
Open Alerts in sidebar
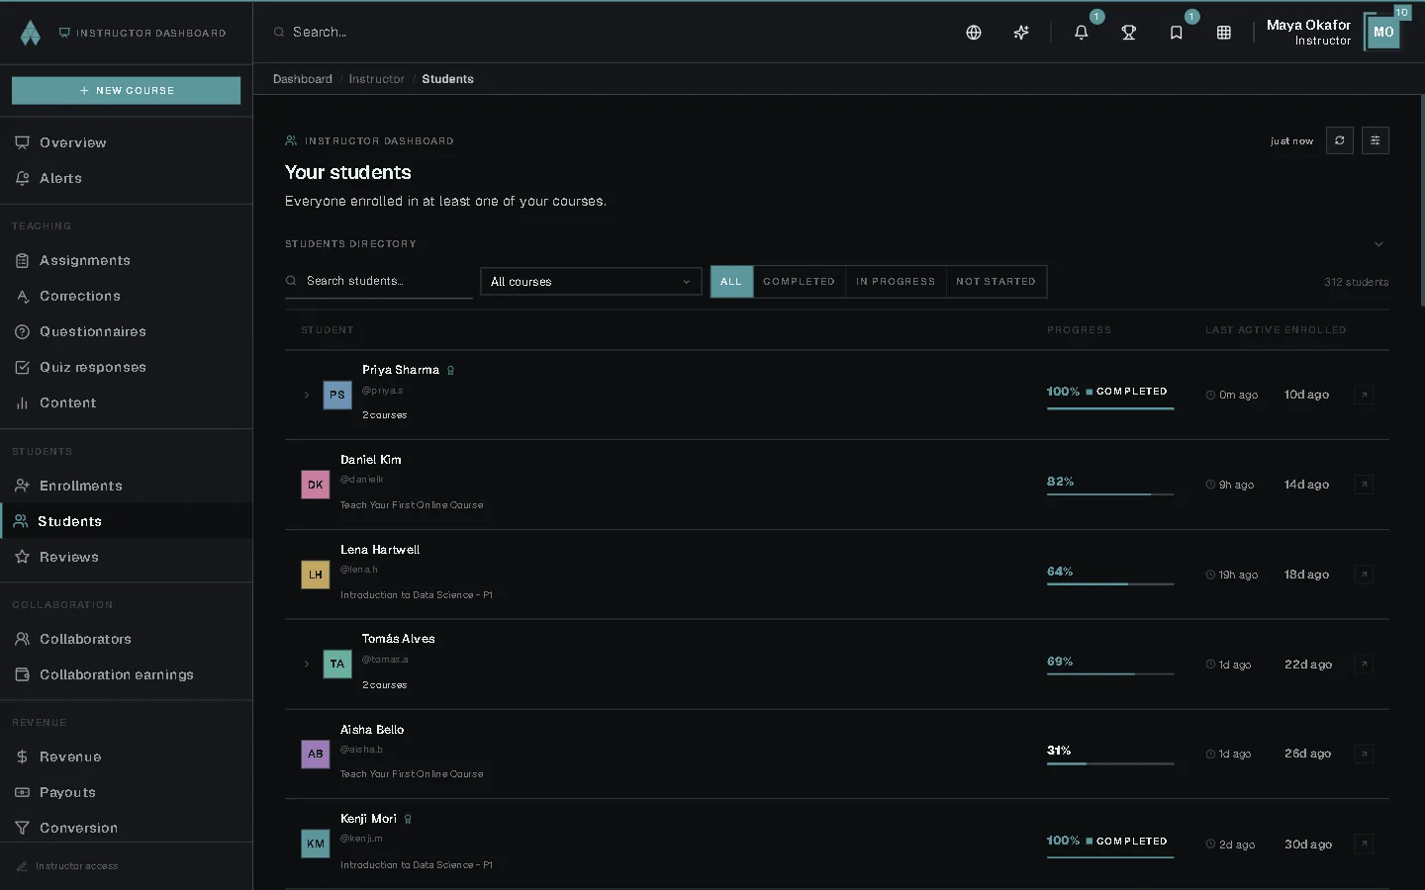[126, 178]
